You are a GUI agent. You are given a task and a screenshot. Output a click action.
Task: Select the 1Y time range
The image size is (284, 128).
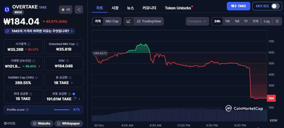click(x=246, y=21)
